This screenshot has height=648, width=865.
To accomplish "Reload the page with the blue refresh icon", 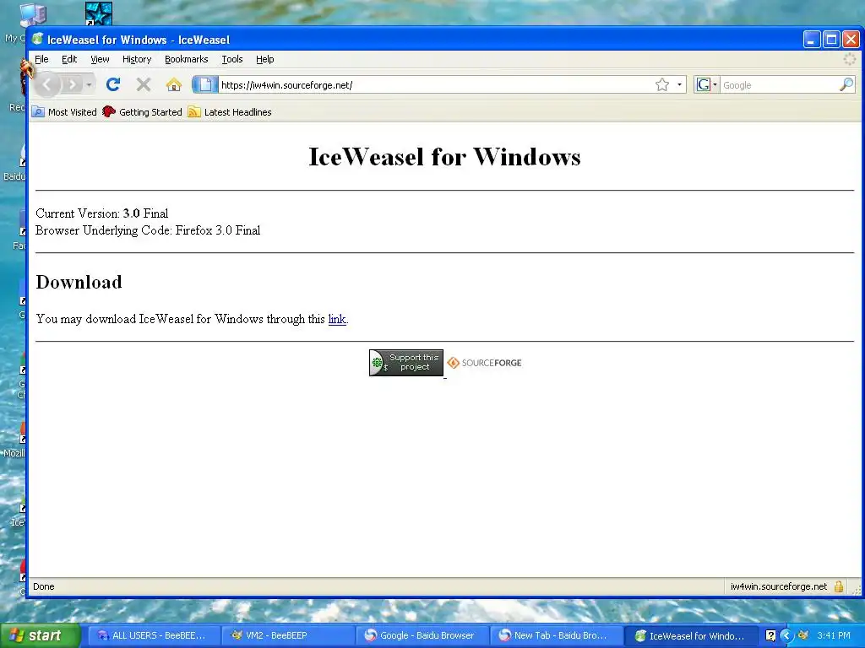I will 113,84.
